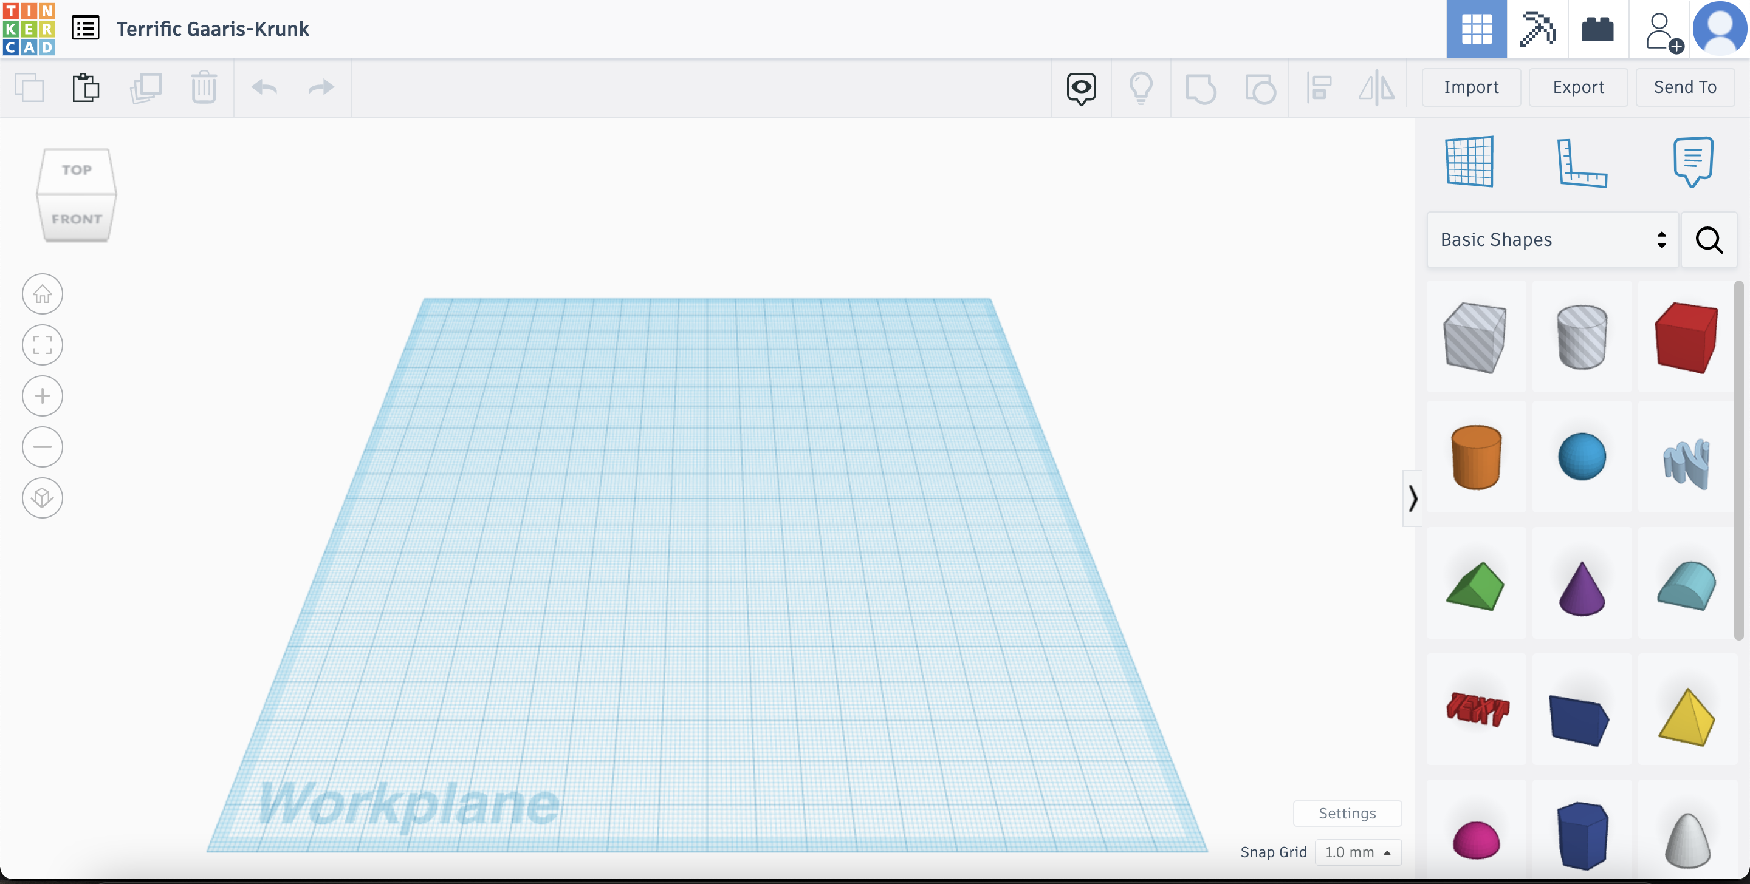1750x884 pixels.
Task: Open the Align tool
Action: tap(1319, 87)
